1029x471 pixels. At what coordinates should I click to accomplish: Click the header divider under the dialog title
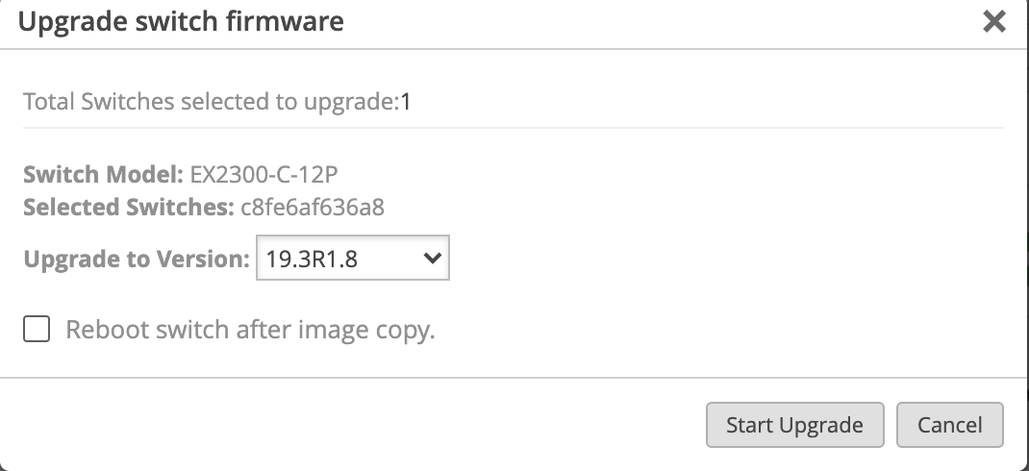514,48
